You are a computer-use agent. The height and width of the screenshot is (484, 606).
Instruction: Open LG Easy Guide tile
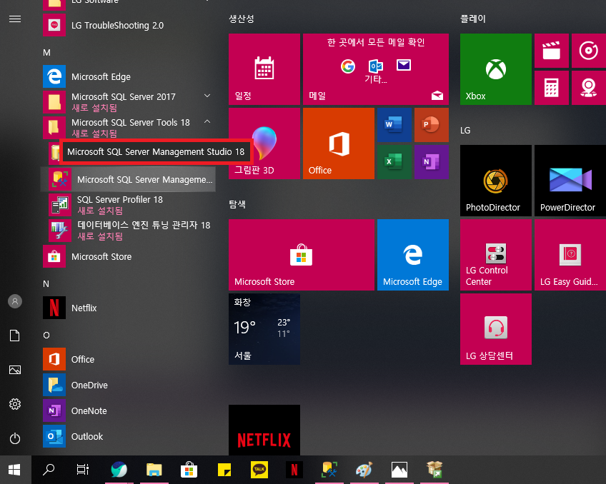[x=570, y=254]
